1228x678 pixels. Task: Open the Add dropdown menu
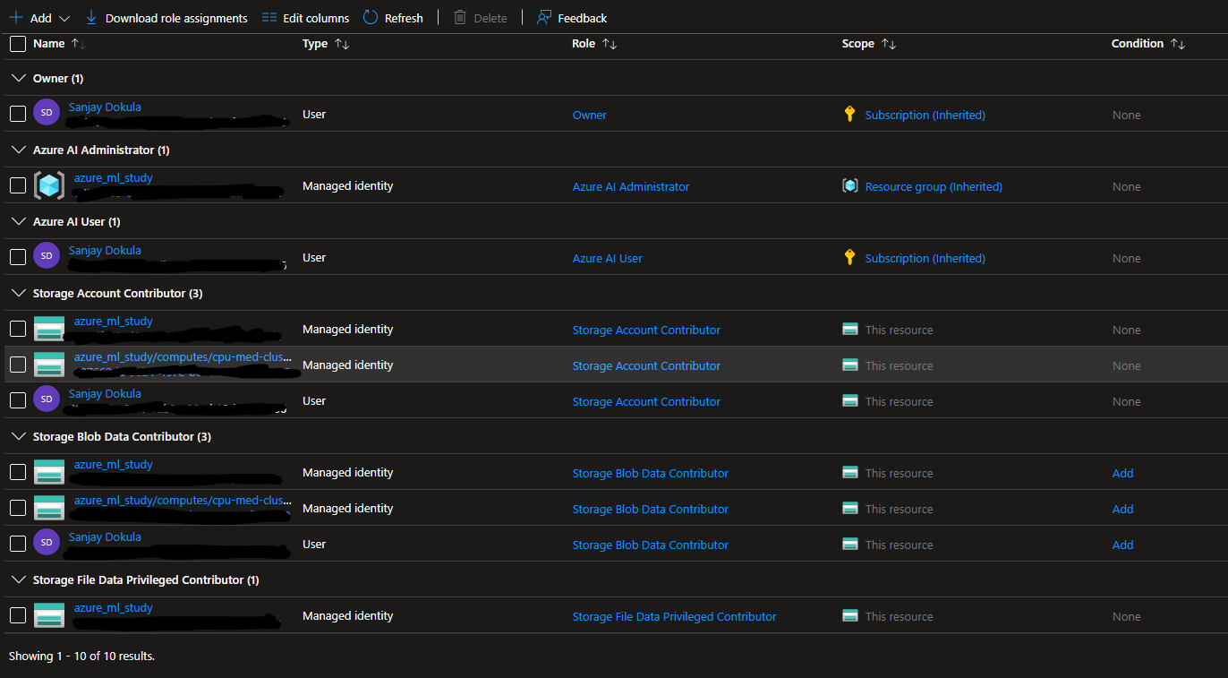pyautogui.click(x=64, y=18)
